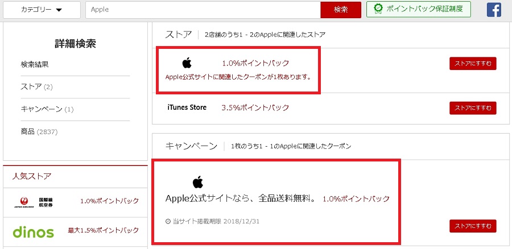Click the green guarantee badge icon
The height and width of the screenshot is (249, 512).
tap(378, 9)
